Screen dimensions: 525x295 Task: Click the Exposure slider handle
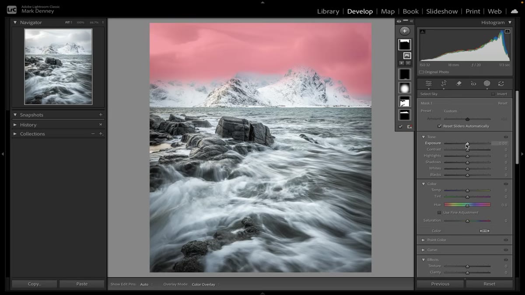click(x=467, y=143)
